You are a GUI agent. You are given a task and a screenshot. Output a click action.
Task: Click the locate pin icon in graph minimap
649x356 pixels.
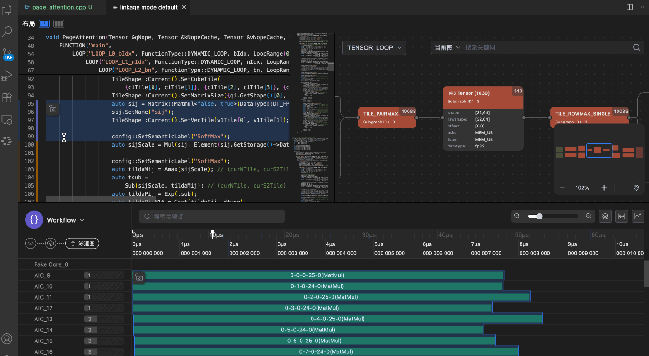636,188
